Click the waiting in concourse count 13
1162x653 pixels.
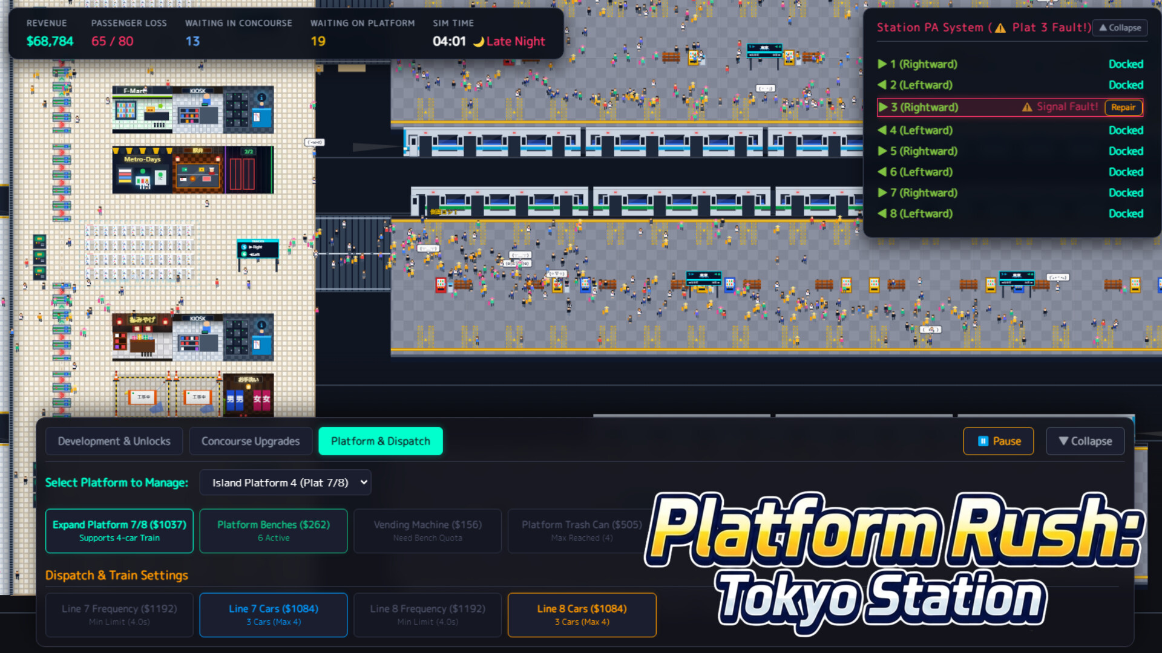pyautogui.click(x=192, y=42)
